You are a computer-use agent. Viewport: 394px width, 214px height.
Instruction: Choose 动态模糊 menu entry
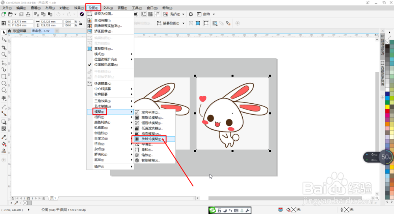coord(154,134)
